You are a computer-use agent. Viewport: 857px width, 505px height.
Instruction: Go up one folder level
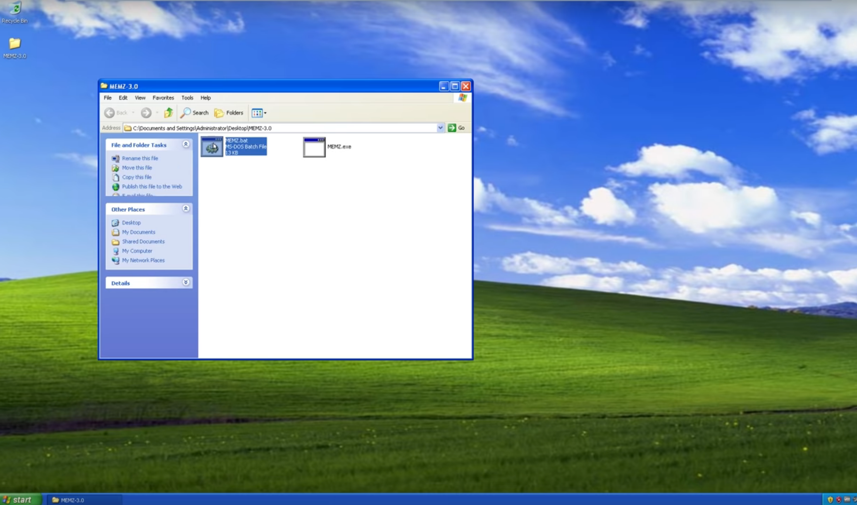pyautogui.click(x=169, y=113)
